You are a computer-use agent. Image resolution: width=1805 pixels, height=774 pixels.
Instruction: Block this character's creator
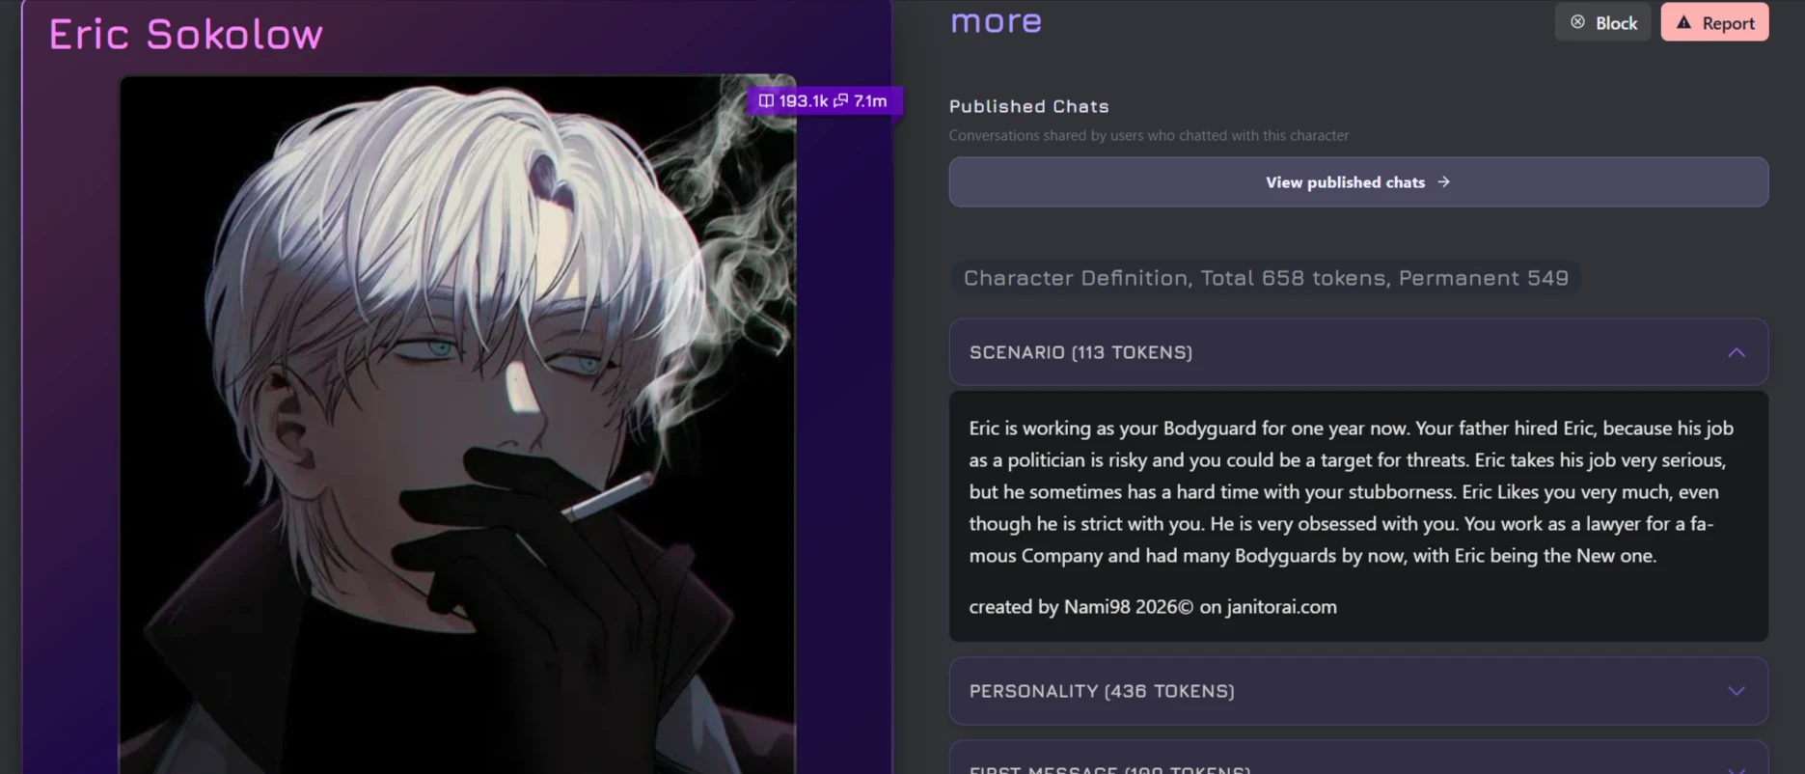pos(1602,22)
